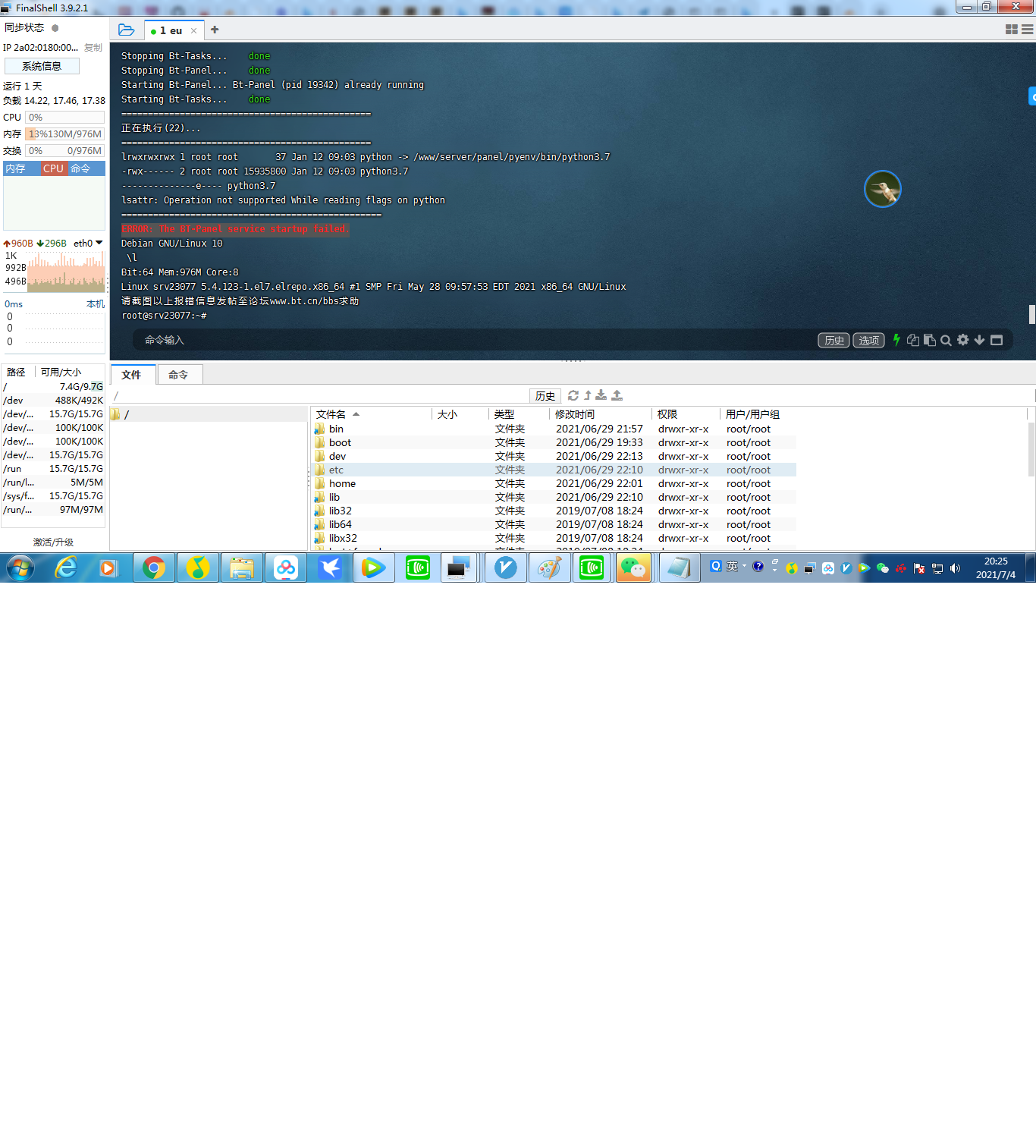Close the 'eu' session tab
Screen dimensions: 1036x1135
click(x=194, y=31)
